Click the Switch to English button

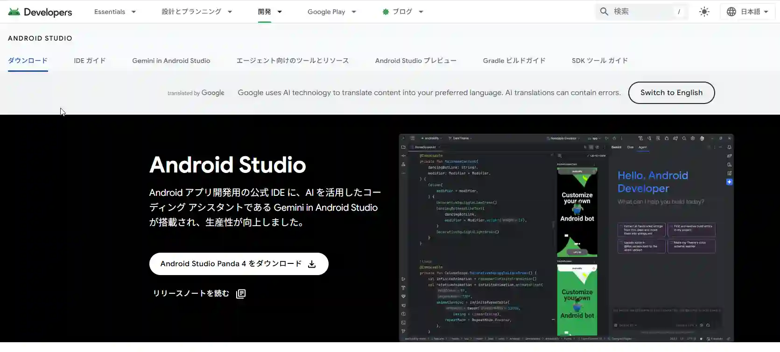click(671, 93)
